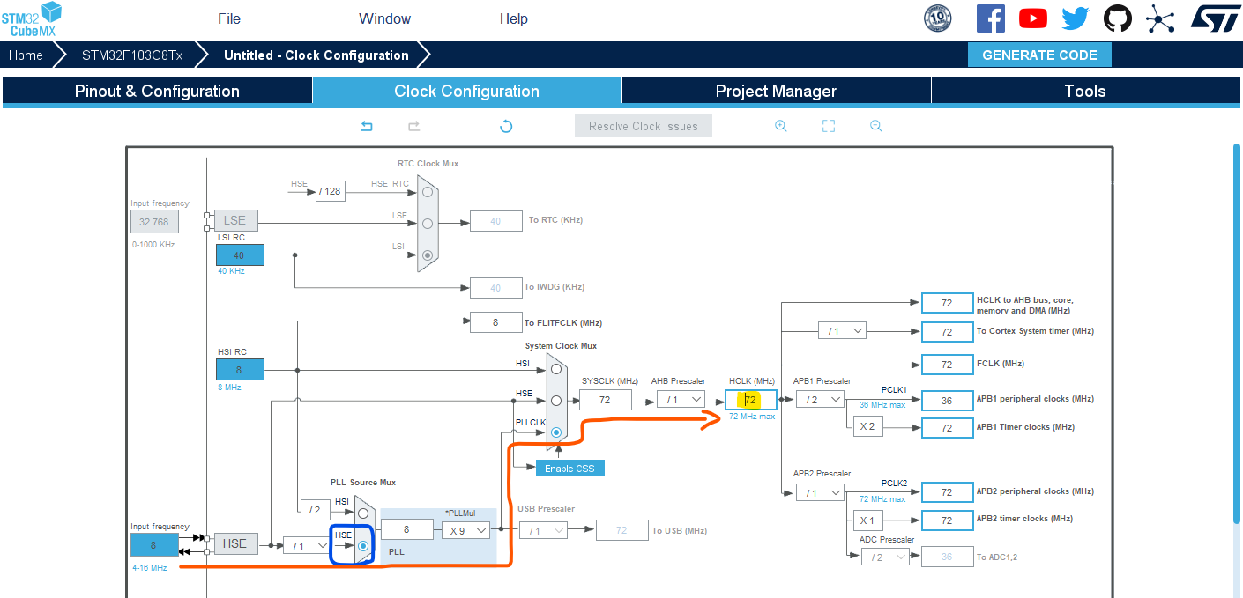The height and width of the screenshot is (598, 1243).
Task: Click the Enable CSS button
Action: pyautogui.click(x=569, y=468)
